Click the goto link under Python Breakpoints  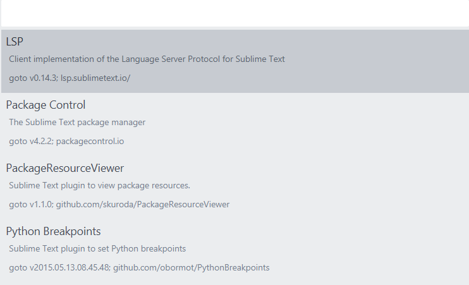coord(18,268)
